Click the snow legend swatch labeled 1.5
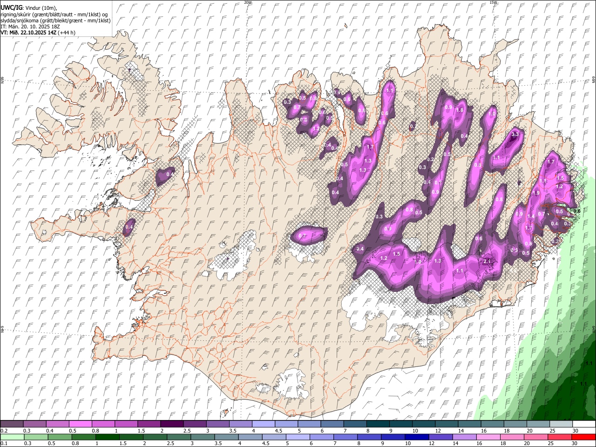Viewport: 596px width, 447px height. pos(149,424)
